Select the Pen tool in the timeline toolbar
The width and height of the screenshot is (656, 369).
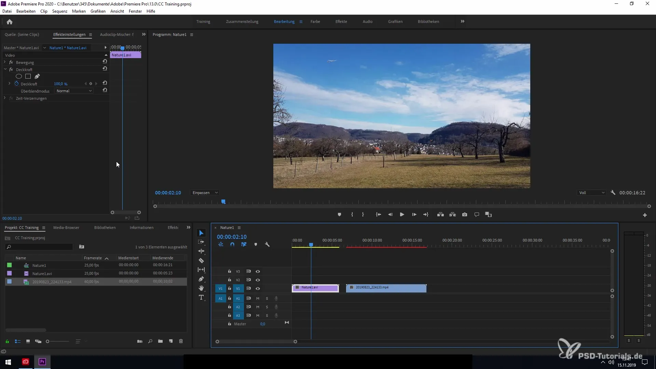pos(201,279)
